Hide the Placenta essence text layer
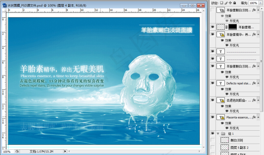This screenshot has width=264, height=155. (x=213, y=117)
